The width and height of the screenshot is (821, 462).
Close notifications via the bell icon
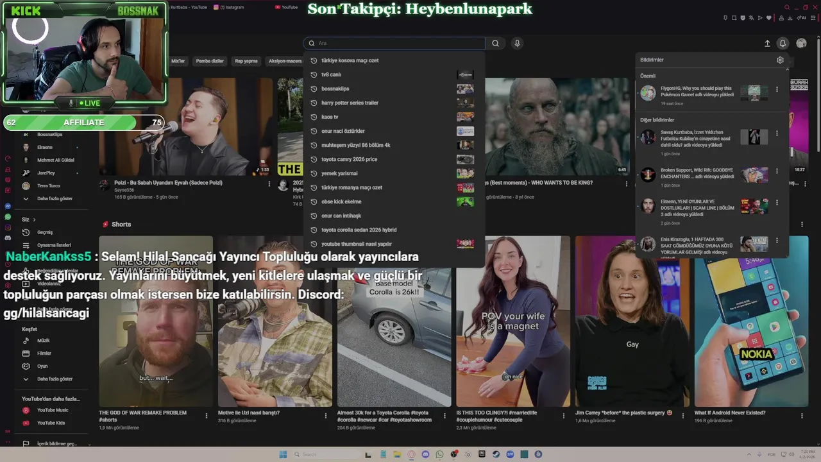783,43
